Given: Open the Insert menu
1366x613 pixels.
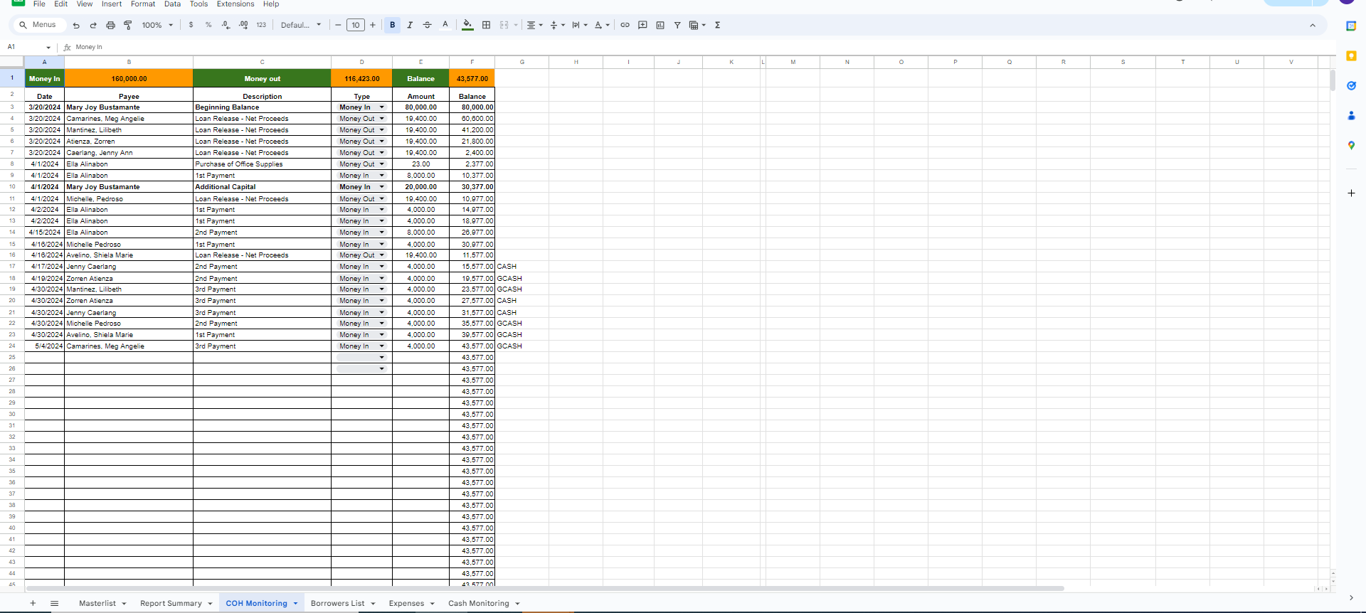Looking at the screenshot, I should [112, 4].
